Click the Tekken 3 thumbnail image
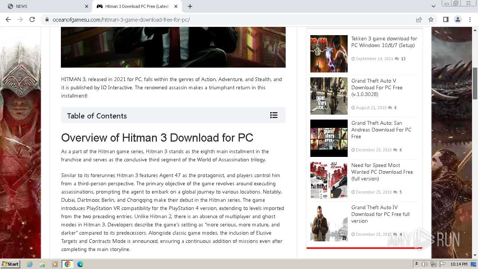 [329, 54]
